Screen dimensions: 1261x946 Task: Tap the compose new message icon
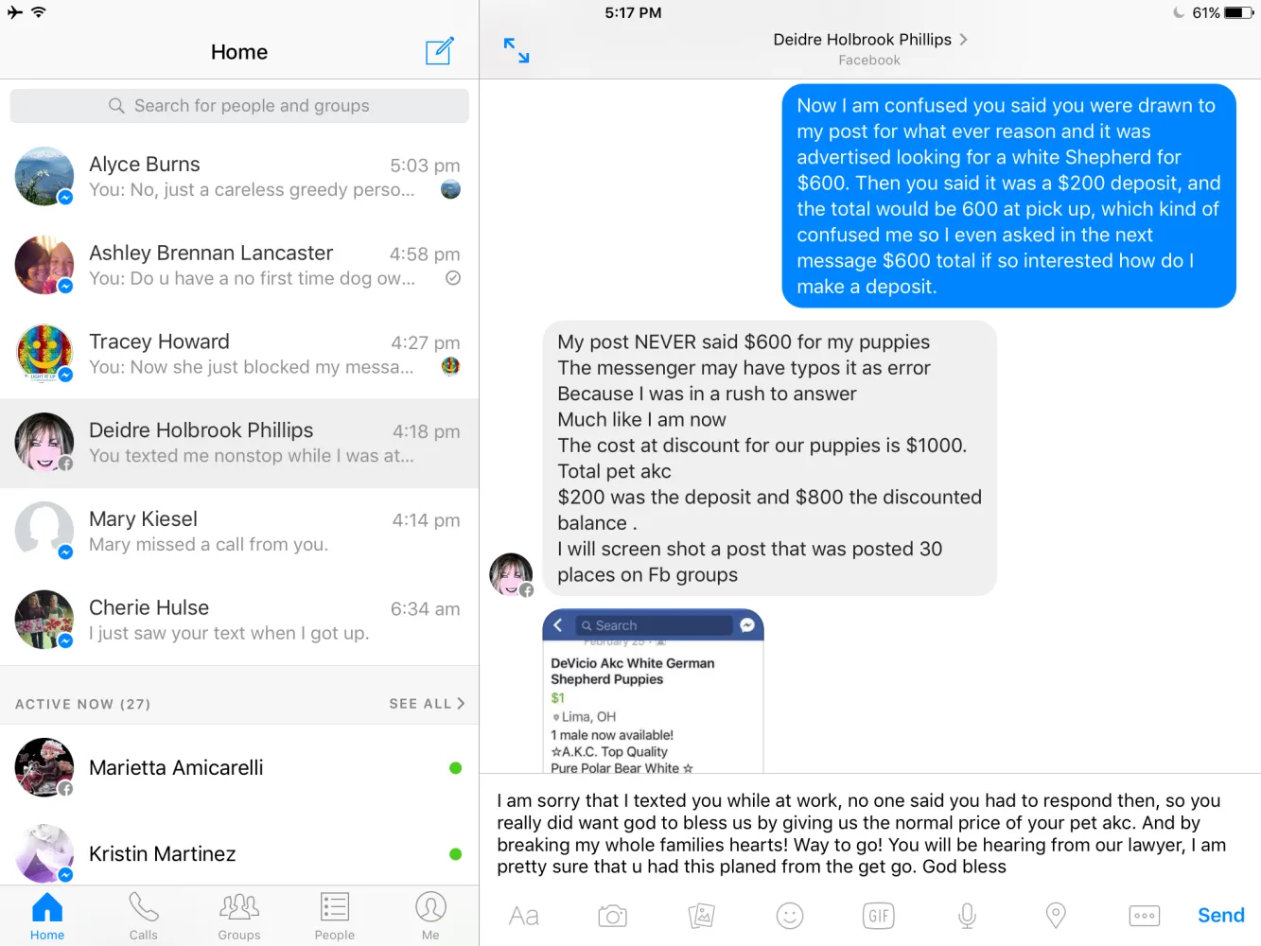[440, 51]
